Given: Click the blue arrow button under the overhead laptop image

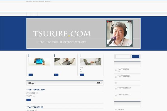Looking at the screenshot, I should (x=56, y=75).
